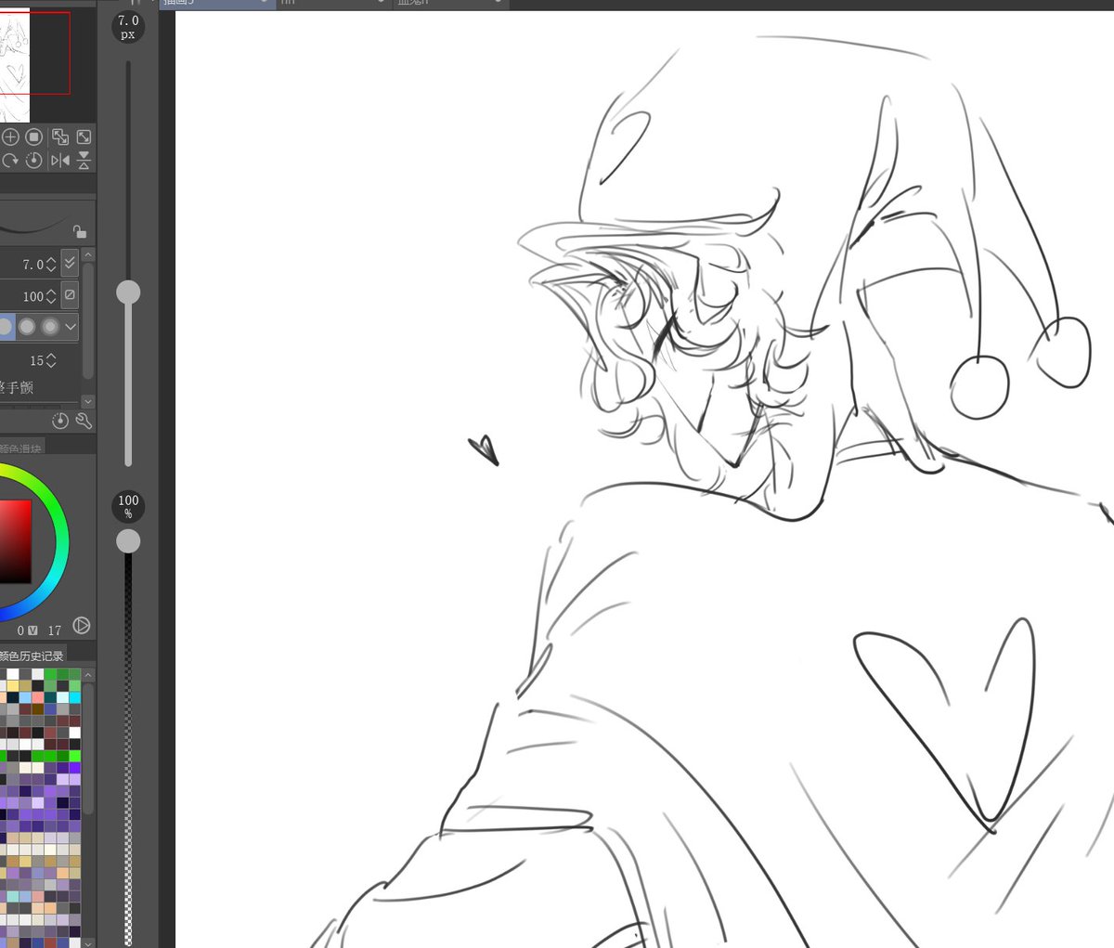Click color history scroll down arrow
This screenshot has width=1114, height=948.
[x=88, y=942]
